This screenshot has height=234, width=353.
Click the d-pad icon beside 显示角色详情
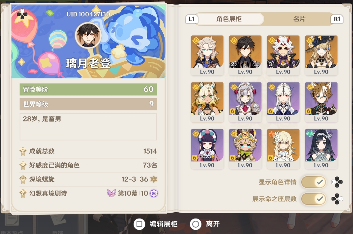337,182
